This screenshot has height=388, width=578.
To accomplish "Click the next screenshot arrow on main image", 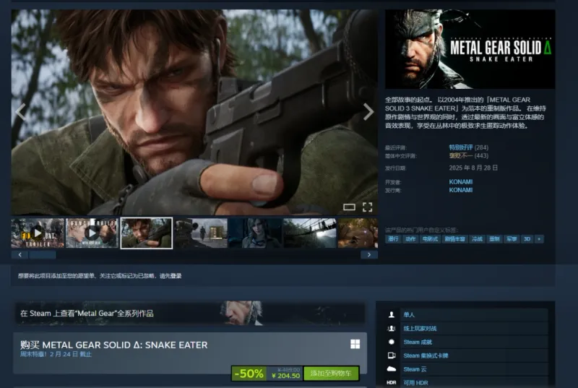I will click(368, 111).
